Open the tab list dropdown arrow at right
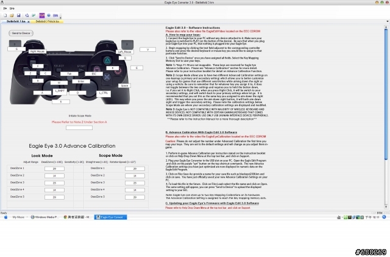 coord(388,21)
